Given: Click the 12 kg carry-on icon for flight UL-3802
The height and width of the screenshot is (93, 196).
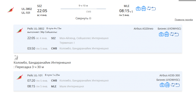Looking at the screenshot, I should coord(161,34).
